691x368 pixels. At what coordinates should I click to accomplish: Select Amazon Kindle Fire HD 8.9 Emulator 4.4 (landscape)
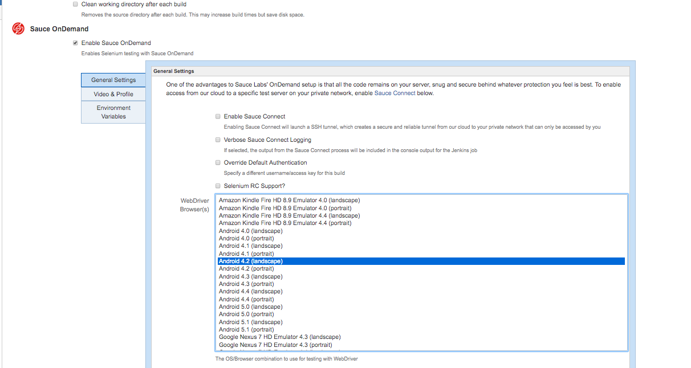click(421, 215)
